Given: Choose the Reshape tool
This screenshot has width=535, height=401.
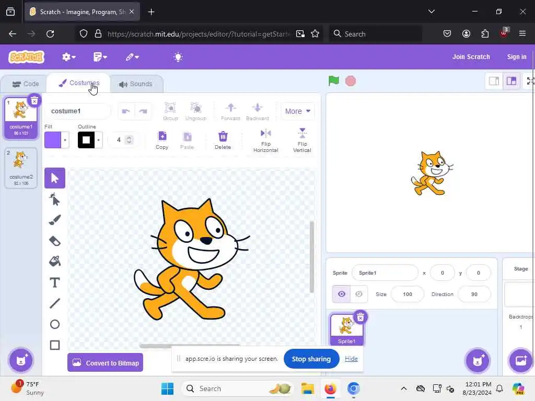Looking at the screenshot, I should coord(54,199).
